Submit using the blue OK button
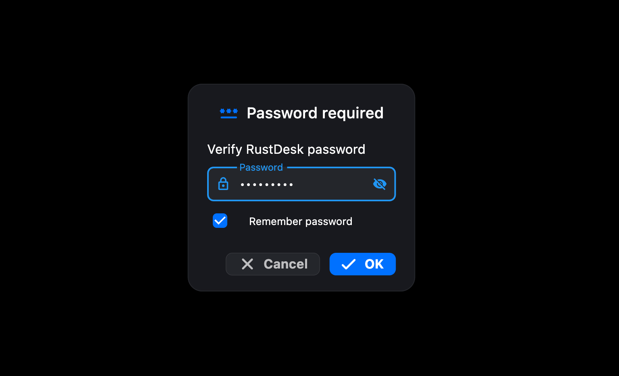Image resolution: width=619 pixels, height=376 pixels. [363, 264]
